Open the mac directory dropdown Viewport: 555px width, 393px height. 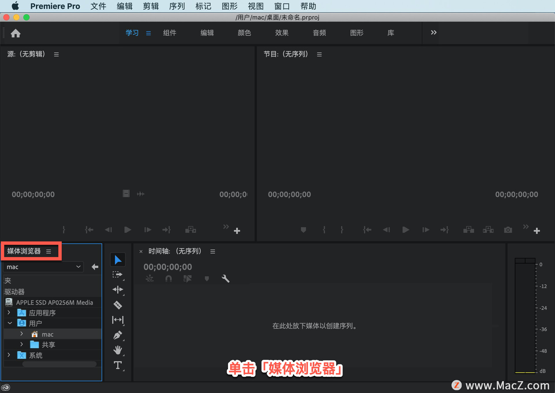pos(43,267)
